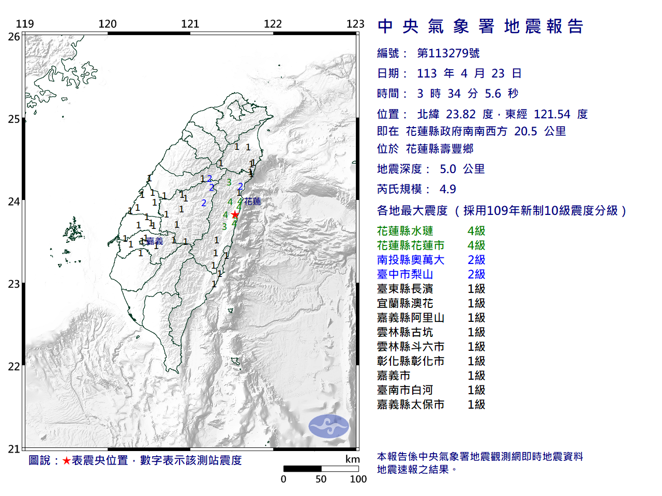Click the 100 label on the scale bar
This screenshot has height=496, width=662.
pos(358,479)
